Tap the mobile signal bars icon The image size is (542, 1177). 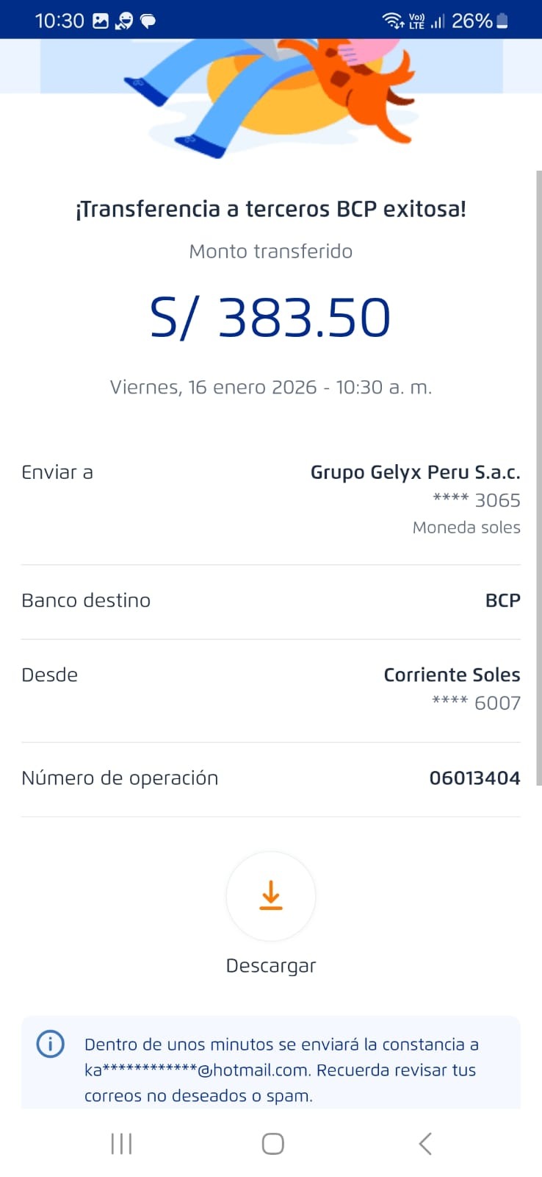point(438,21)
